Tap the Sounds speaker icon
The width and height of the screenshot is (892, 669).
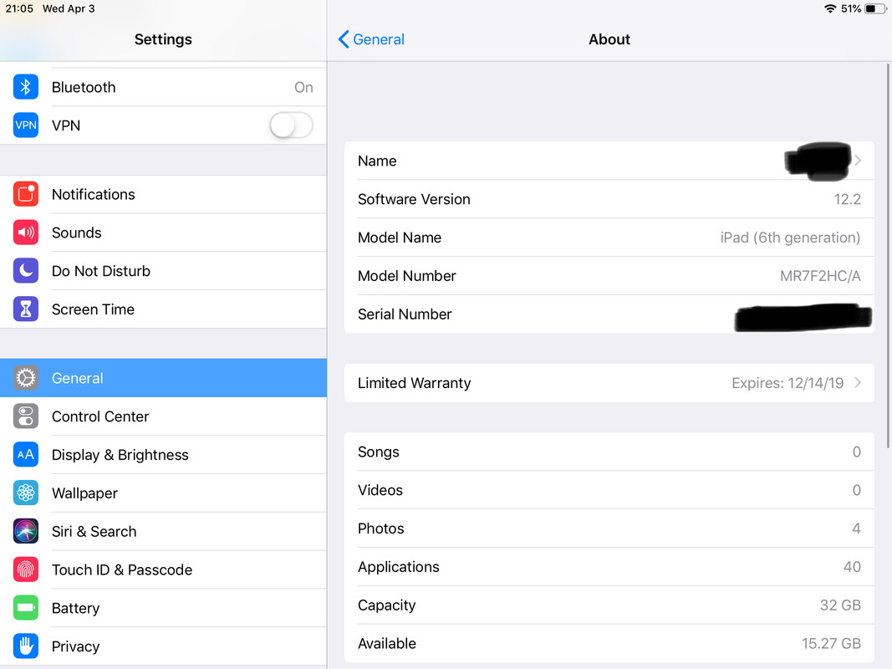pos(26,232)
